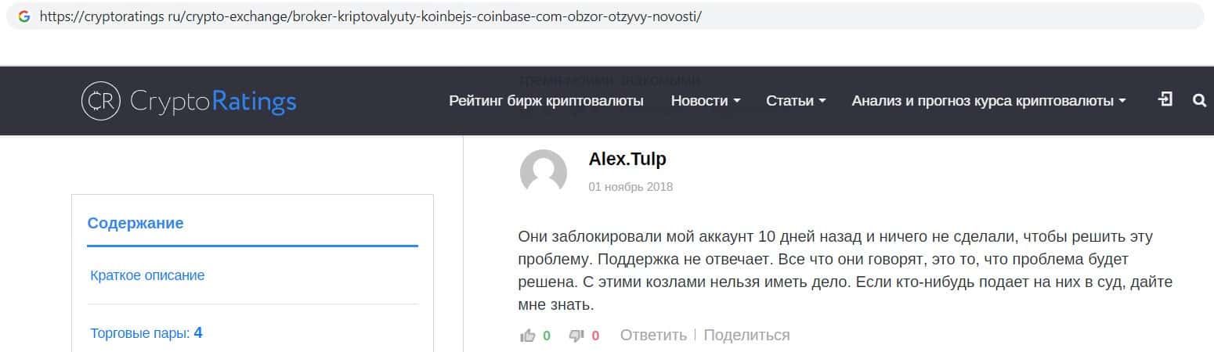Viewport: 1214px width, 352px height.
Task: Click the CryptoRatings wordmark text
Action: click(213, 102)
